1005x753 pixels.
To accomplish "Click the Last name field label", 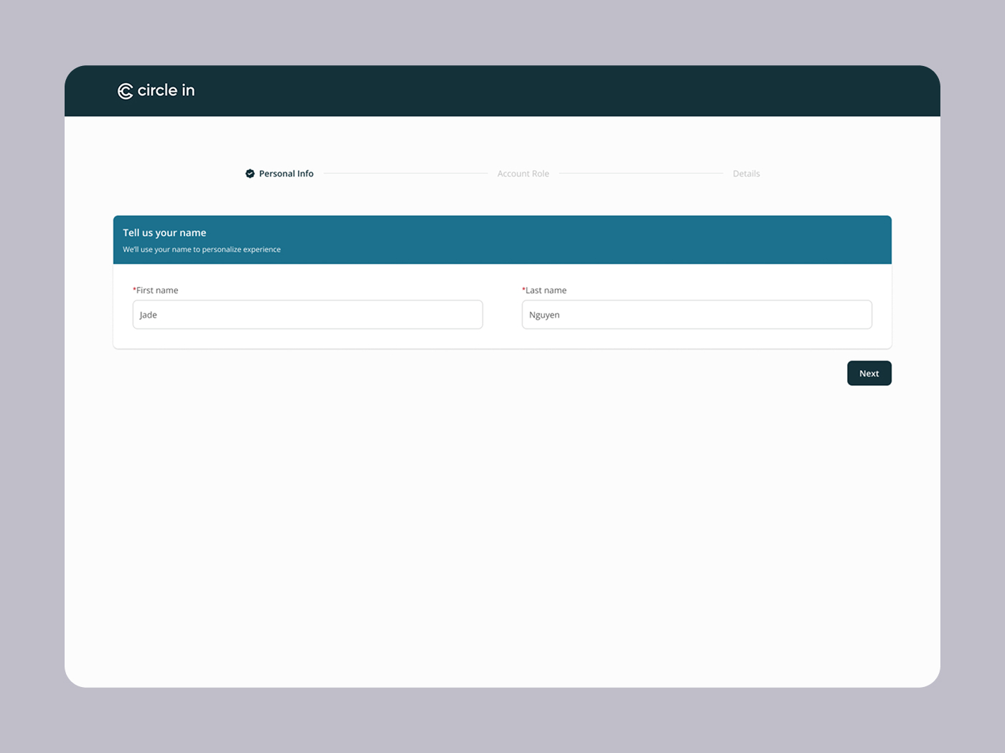I will point(547,290).
